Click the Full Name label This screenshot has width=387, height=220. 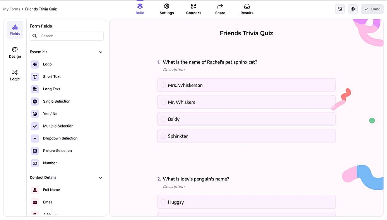[x=51, y=190]
